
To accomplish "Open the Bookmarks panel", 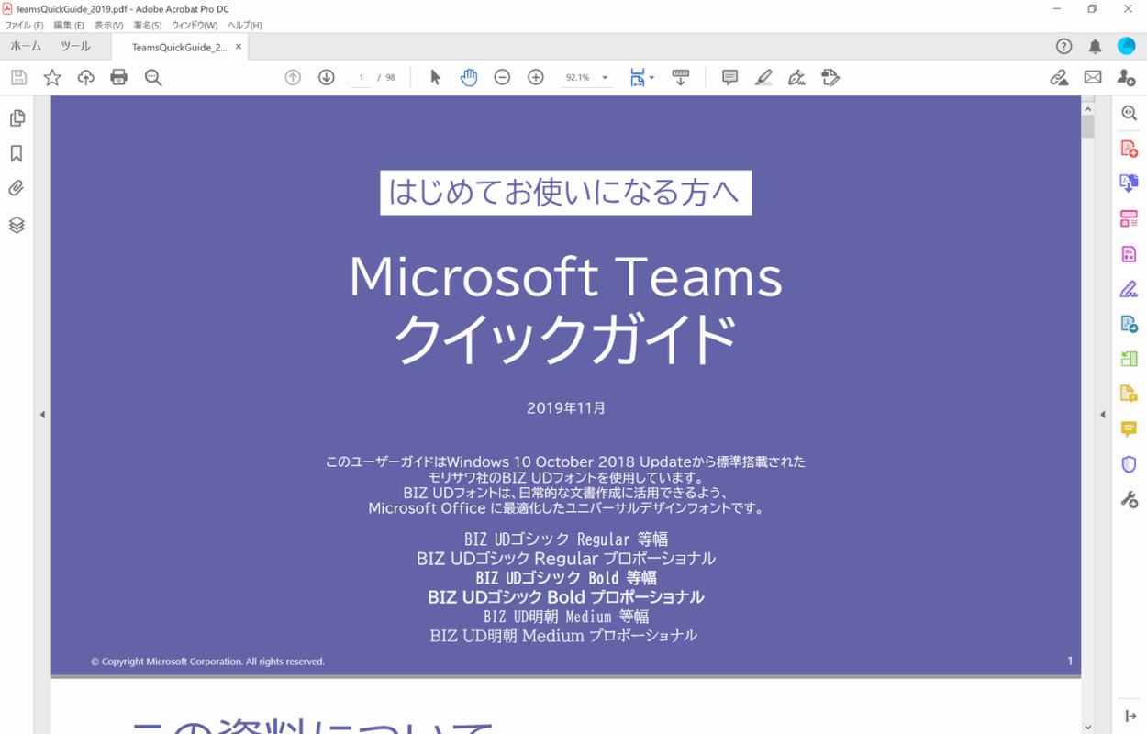I will (x=17, y=154).
